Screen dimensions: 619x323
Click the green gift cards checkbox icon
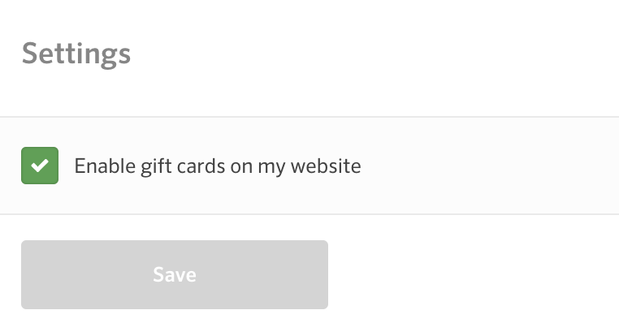coord(40,166)
